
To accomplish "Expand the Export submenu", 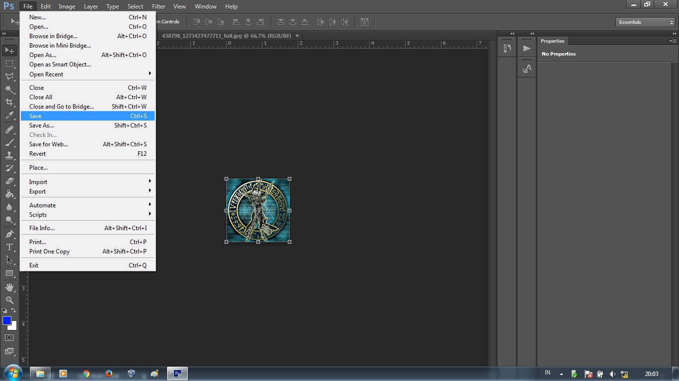I will (x=87, y=191).
